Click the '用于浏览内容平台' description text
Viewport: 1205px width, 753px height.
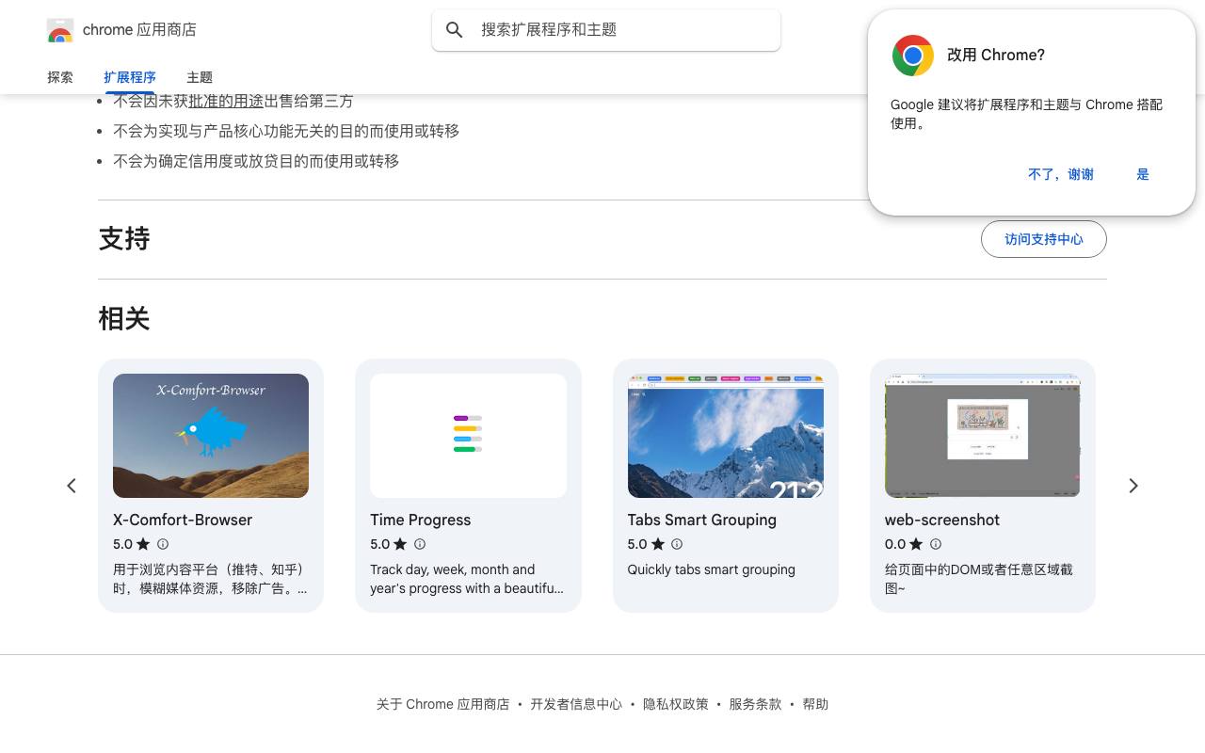[x=210, y=579]
